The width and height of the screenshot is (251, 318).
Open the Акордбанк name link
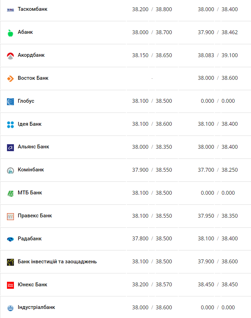[31, 55]
